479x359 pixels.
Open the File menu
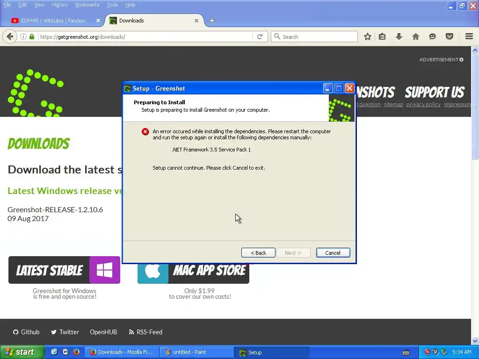[7, 5]
